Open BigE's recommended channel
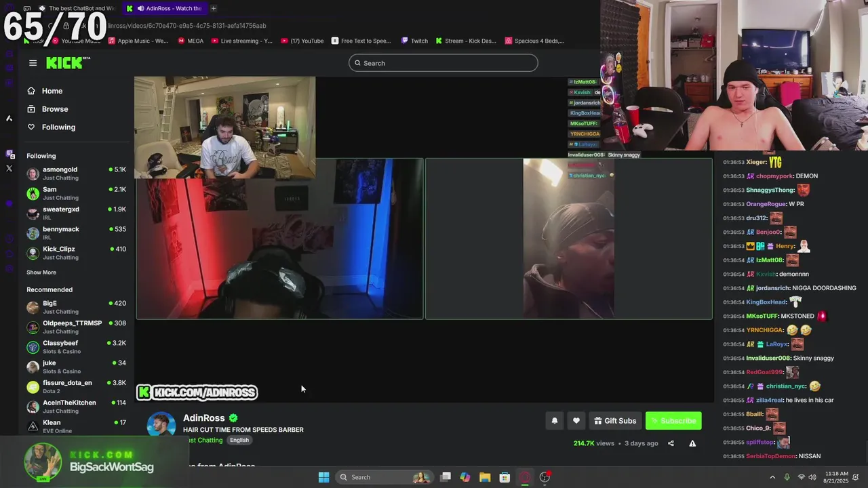This screenshot has width=868, height=488. click(x=76, y=307)
